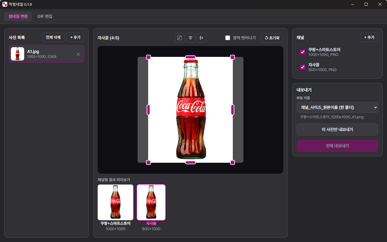Click the top-right crop corner handle
The image size is (387, 242).
tap(233, 57)
